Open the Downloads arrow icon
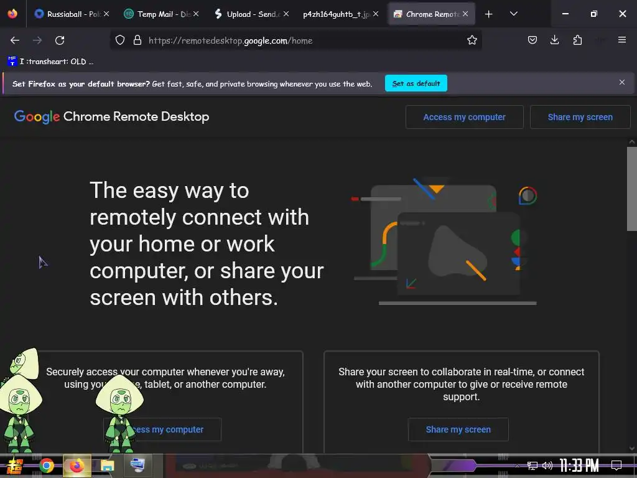This screenshot has width=637, height=478. (554, 40)
